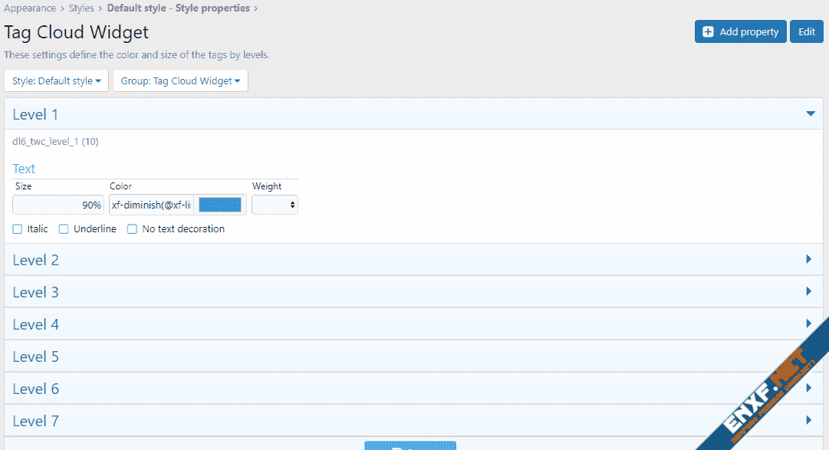
Task: Click the arrow icon on Level 7 row
Action: coord(809,421)
